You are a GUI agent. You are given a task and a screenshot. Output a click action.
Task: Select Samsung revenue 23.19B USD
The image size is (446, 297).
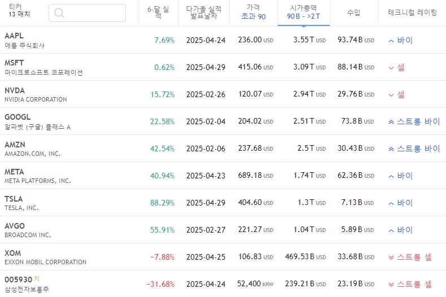coord(356,284)
